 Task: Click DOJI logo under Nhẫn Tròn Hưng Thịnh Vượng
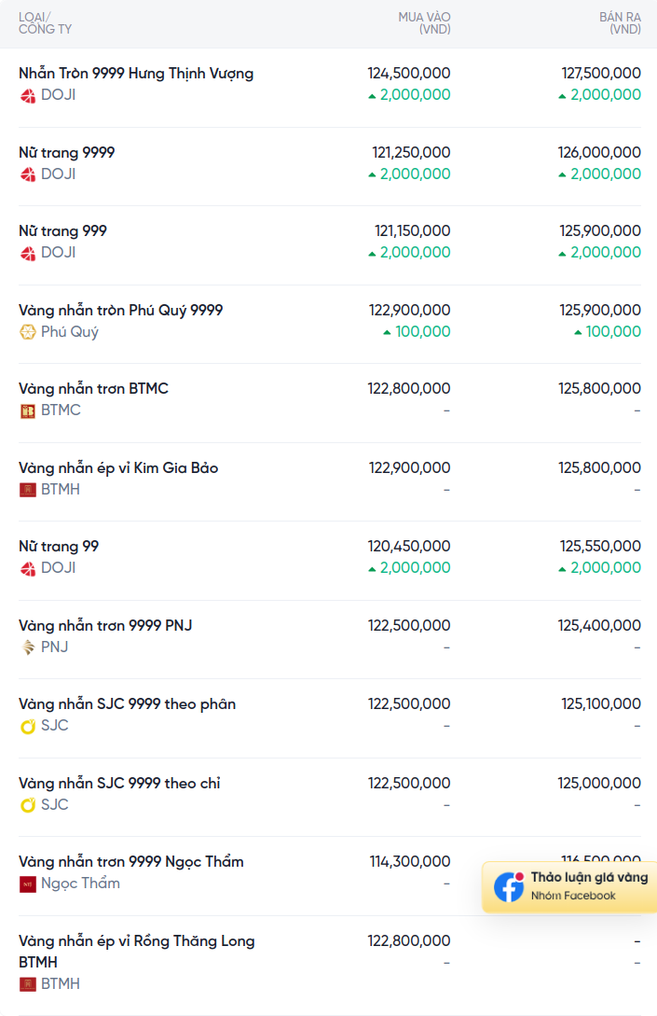coord(28,95)
